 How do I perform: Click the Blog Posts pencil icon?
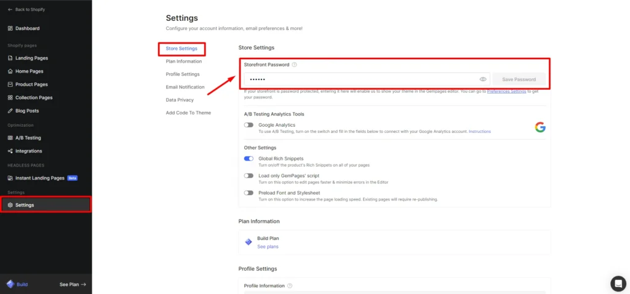coord(10,111)
